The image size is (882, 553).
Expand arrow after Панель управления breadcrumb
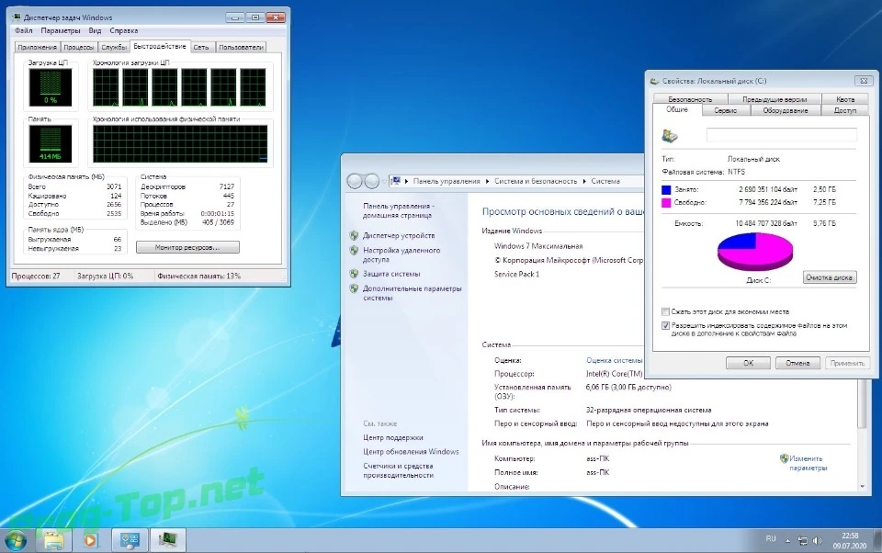click(x=488, y=182)
